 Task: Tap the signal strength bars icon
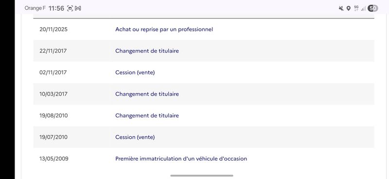coord(363,9)
